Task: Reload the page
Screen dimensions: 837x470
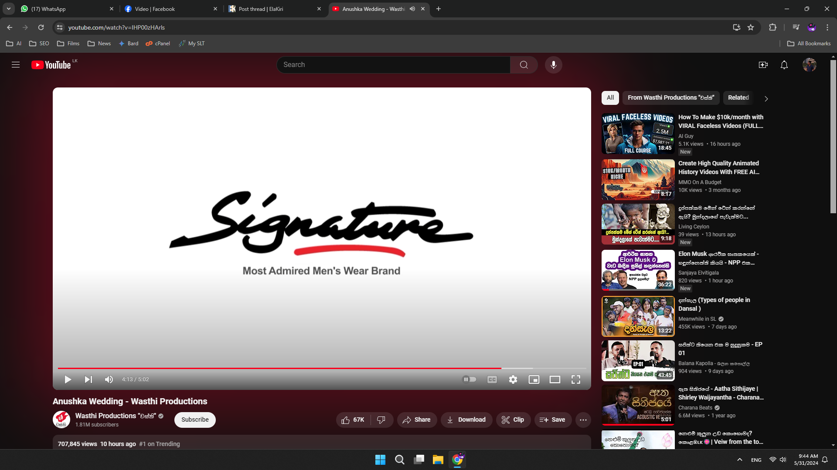Action: [41, 27]
